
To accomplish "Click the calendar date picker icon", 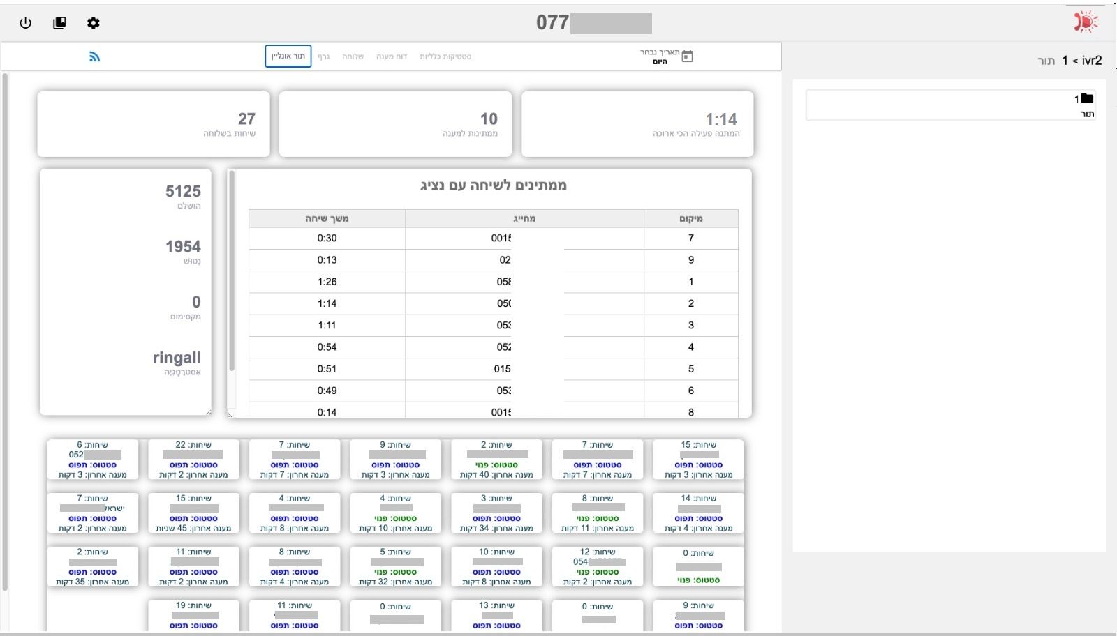I will point(687,56).
